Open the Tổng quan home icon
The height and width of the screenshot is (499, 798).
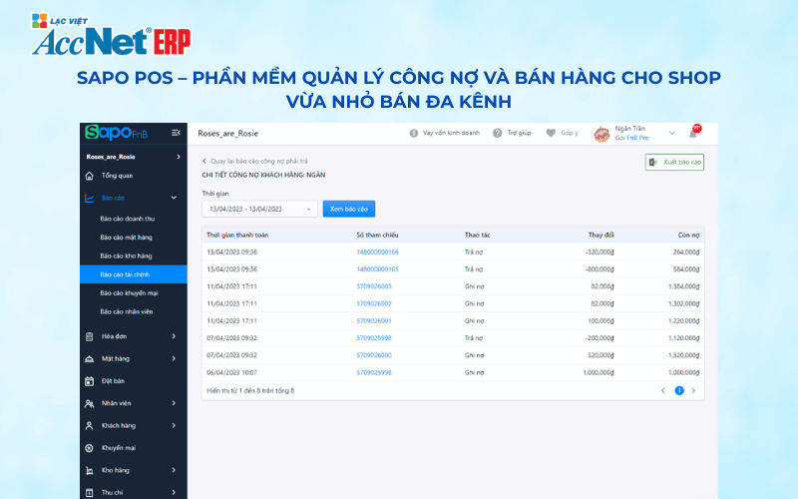pos(89,176)
